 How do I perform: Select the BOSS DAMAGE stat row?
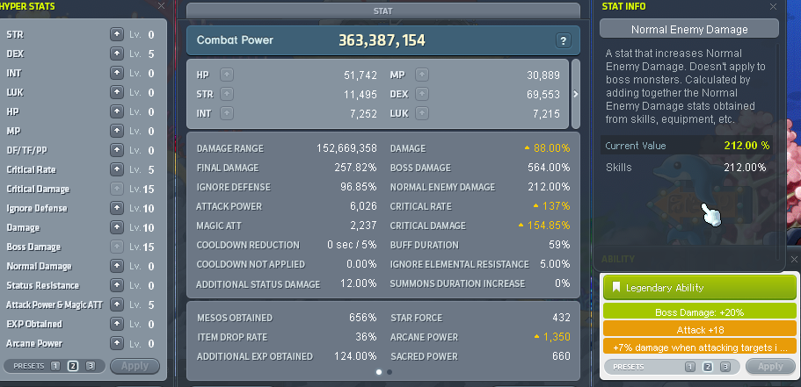(x=480, y=168)
